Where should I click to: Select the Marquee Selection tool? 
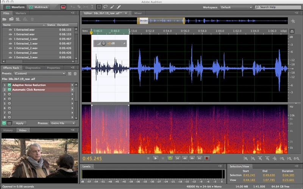point(99,7)
